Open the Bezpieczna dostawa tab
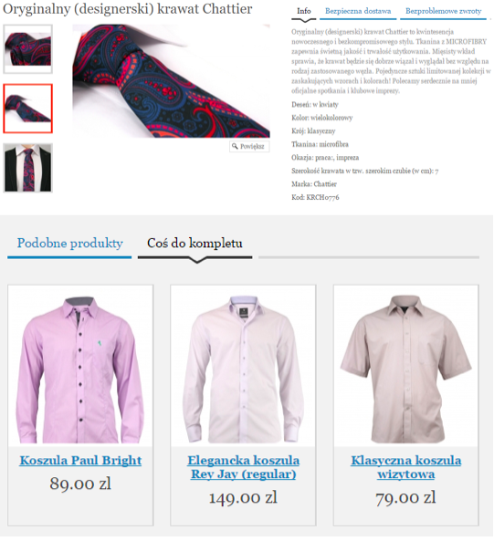494x541 pixels. [358, 11]
